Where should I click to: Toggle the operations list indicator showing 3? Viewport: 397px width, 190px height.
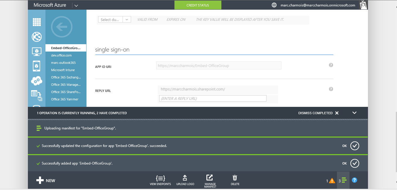tap(343, 180)
